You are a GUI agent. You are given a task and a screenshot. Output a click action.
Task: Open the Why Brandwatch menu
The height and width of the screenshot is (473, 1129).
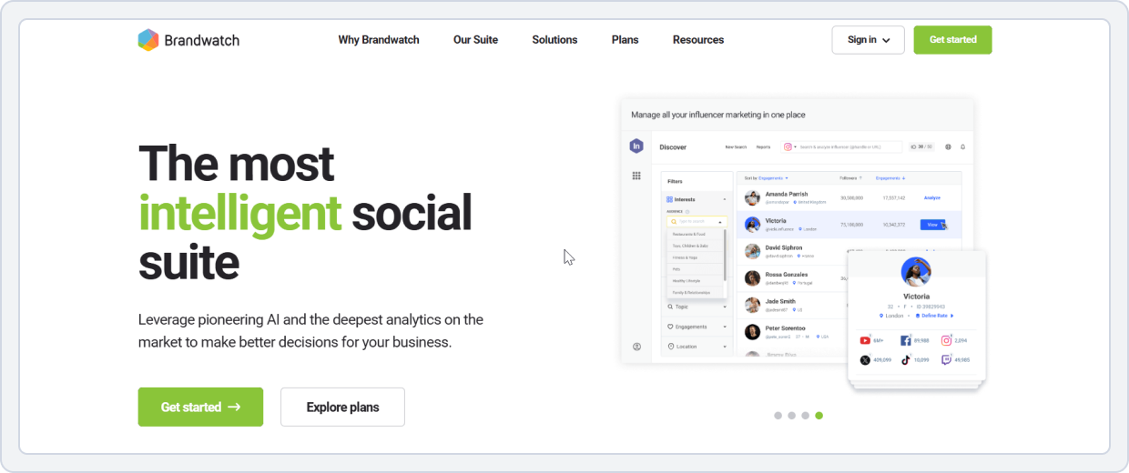click(x=379, y=40)
